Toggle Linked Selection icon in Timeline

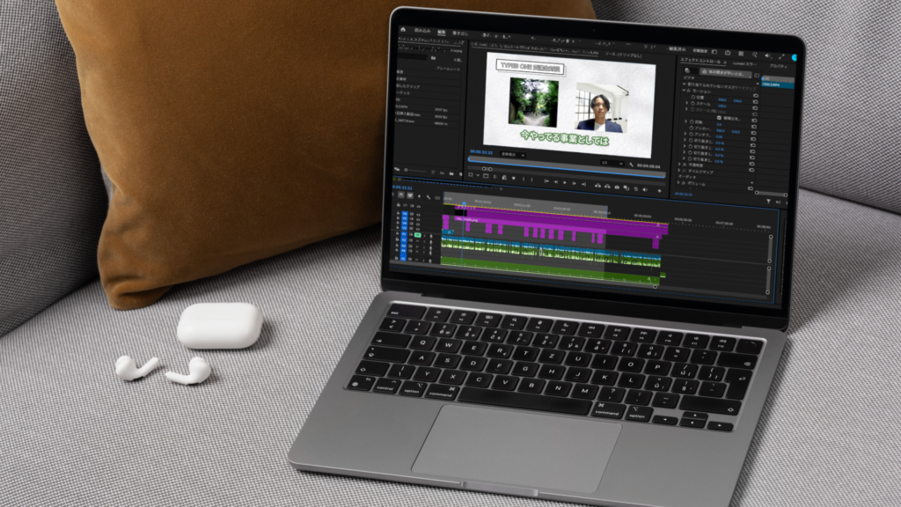pyautogui.click(x=410, y=195)
